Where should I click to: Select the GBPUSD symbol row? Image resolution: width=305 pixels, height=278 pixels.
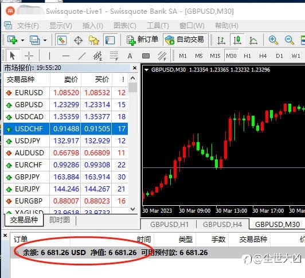point(65,105)
